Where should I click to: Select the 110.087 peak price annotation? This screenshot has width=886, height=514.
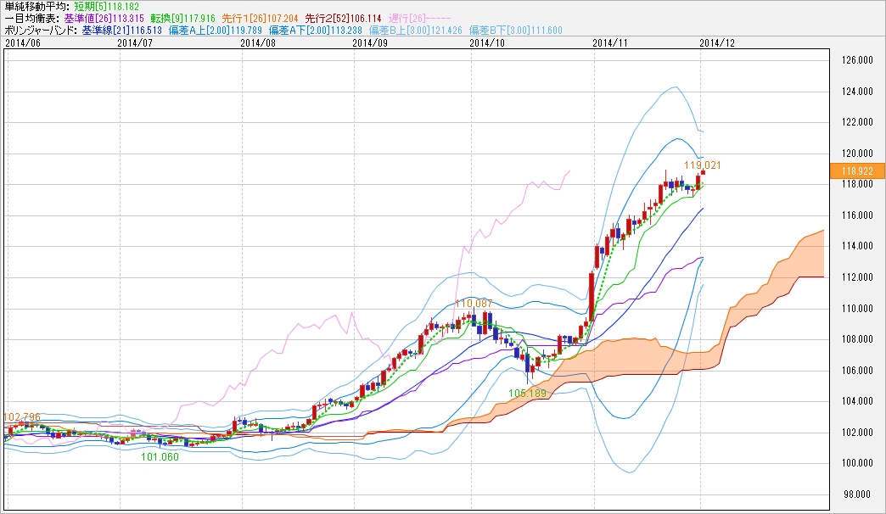(474, 303)
